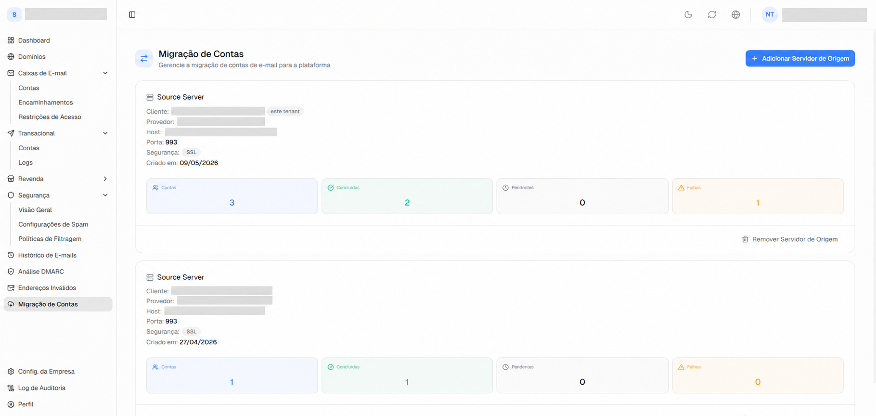Click Adicionar Servidor de Origem button

[800, 58]
